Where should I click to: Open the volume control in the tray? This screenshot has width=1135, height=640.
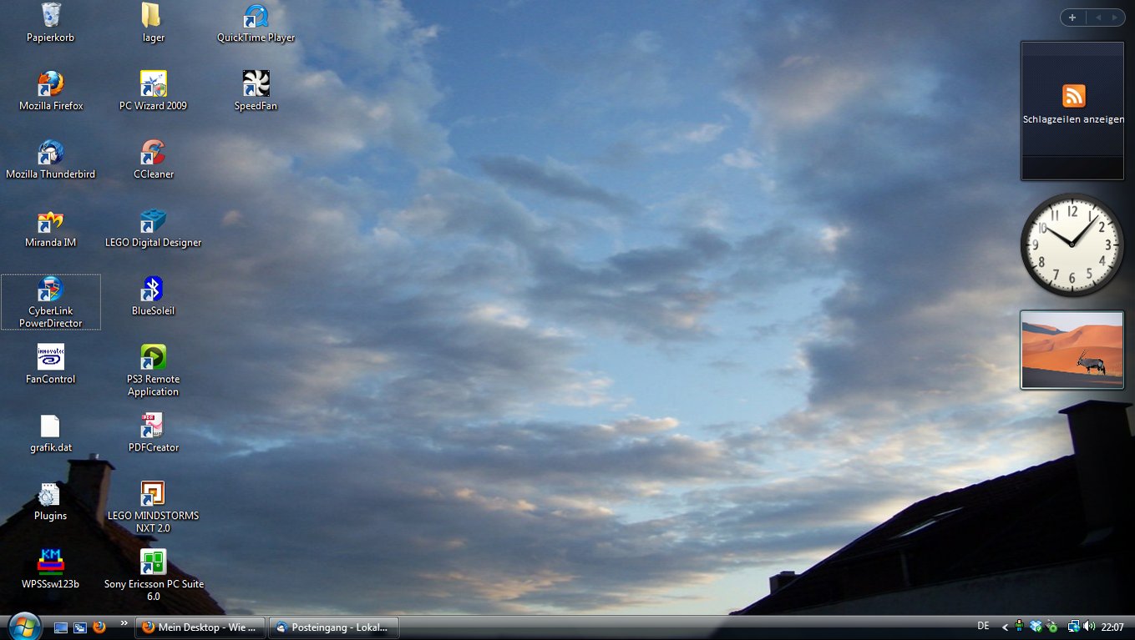point(1089,627)
